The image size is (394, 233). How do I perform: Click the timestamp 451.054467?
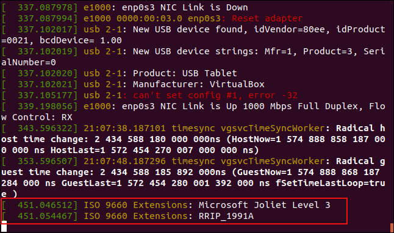tap(45, 216)
